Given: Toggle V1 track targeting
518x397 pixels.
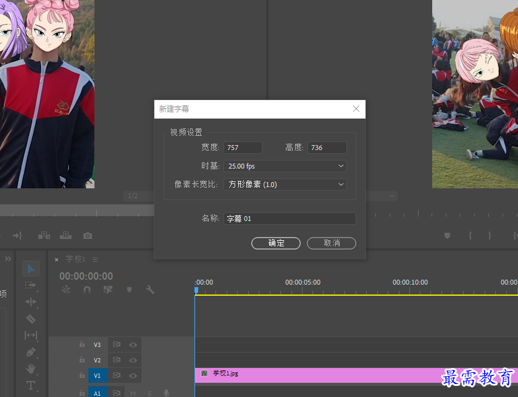Looking at the screenshot, I should [98, 375].
